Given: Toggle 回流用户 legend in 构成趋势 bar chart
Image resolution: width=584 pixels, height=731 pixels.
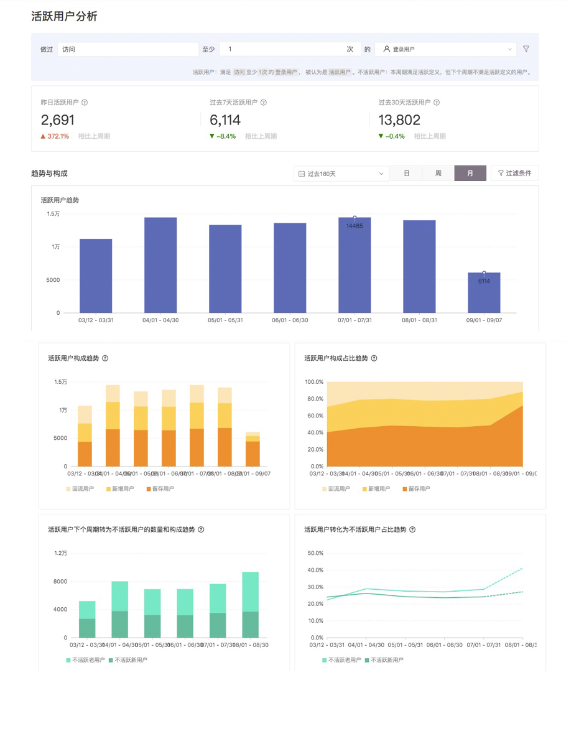Looking at the screenshot, I should coord(80,489).
